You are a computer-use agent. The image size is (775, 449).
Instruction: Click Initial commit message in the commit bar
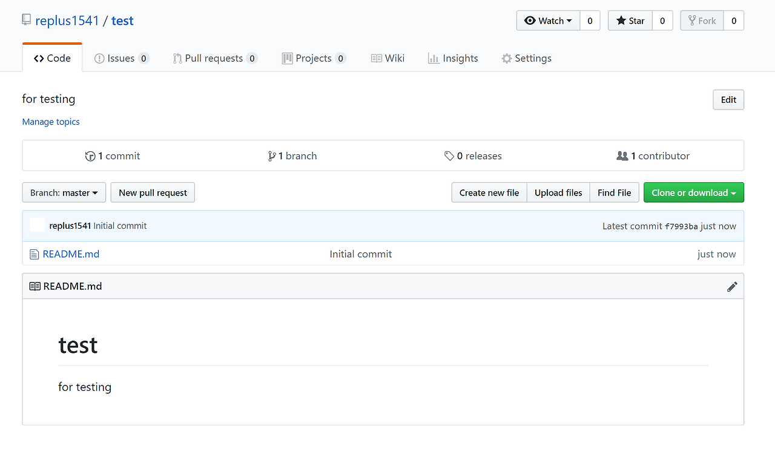pyautogui.click(x=120, y=226)
